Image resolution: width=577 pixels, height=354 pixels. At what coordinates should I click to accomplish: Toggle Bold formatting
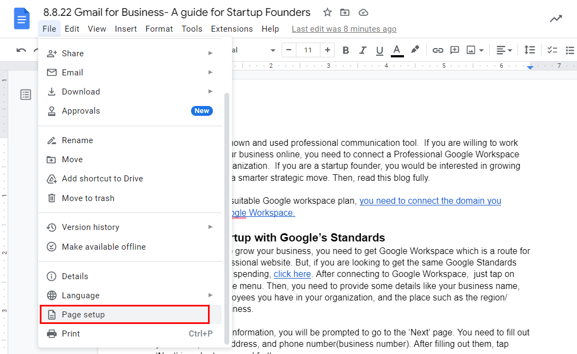pyautogui.click(x=346, y=50)
